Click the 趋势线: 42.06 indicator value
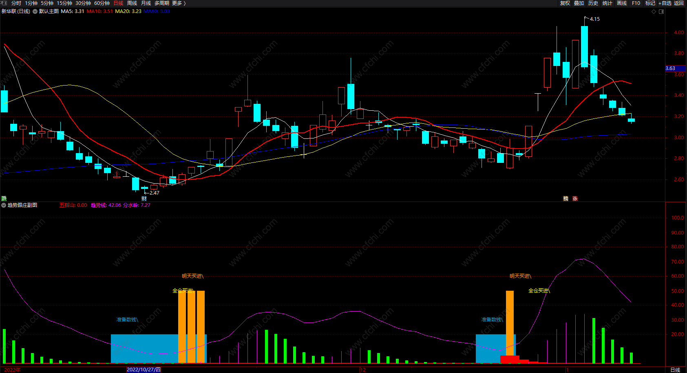Screen dimensions: 687x373 [106, 205]
